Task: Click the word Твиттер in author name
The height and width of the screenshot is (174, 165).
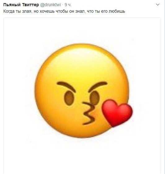Action: click(31, 5)
